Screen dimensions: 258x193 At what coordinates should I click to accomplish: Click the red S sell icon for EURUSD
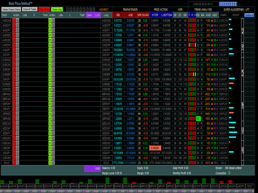(15, 89)
